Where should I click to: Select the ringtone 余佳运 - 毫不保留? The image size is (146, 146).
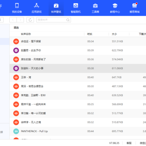pyautogui.click(x=31, y=41)
